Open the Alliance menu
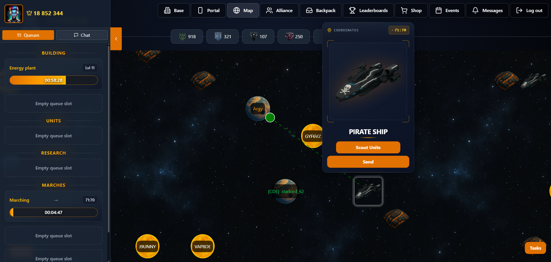Image resolution: width=551 pixels, height=262 pixels. point(279,10)
